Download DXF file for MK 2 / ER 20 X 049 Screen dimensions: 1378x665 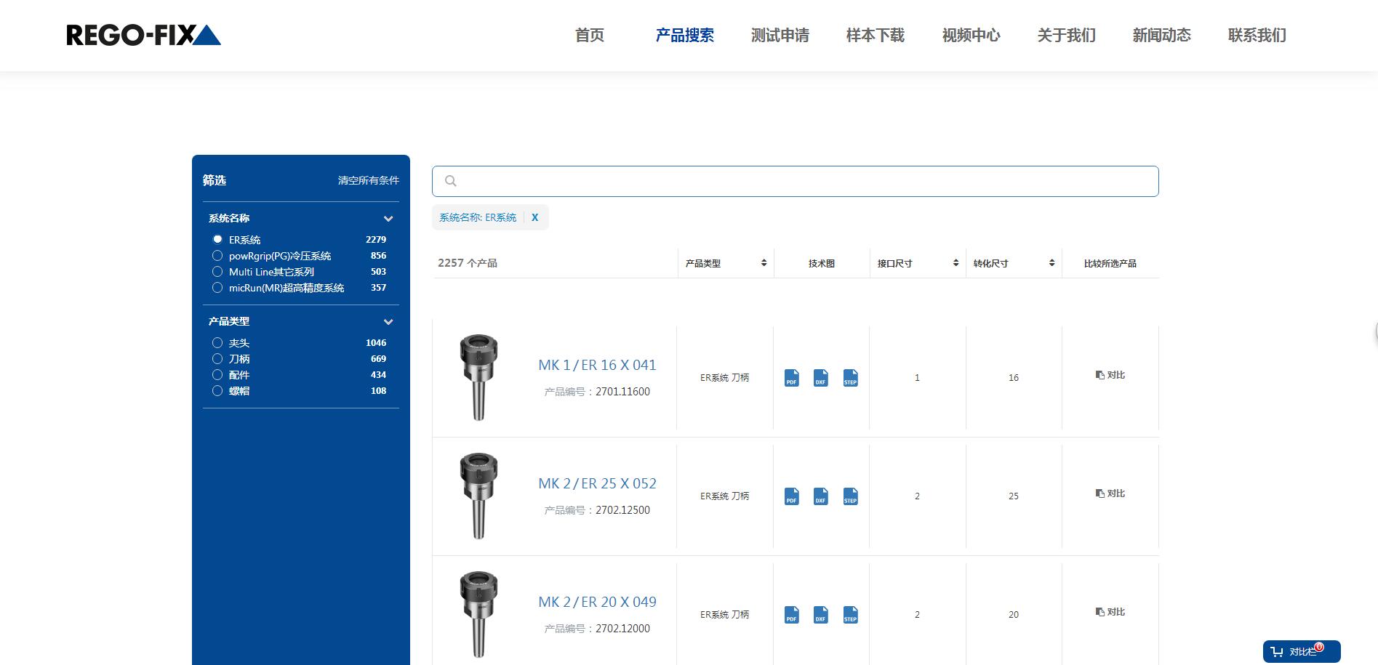820,615
